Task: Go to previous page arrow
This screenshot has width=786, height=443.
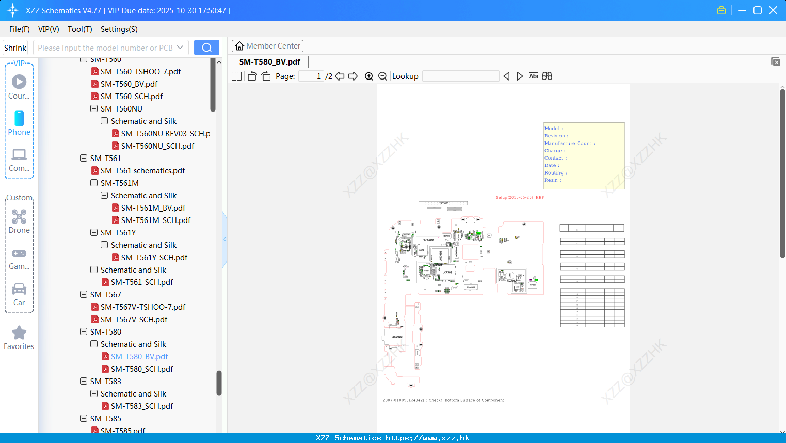Action: (340, 76)
